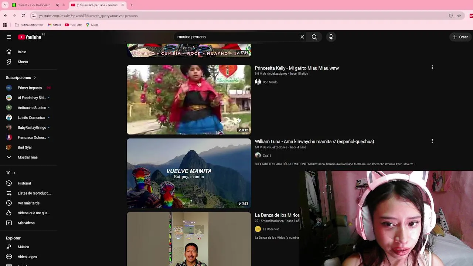Image resolution: width=473 pixels, height=266 pixels.
Task: Click the site info icon beside URL
Action: pyautogui.click(x=34, y=16)
